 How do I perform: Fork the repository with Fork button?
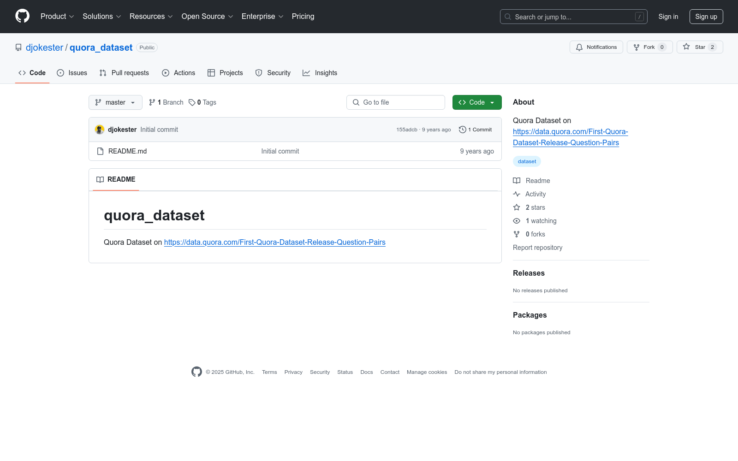click(x=650, y=47)
